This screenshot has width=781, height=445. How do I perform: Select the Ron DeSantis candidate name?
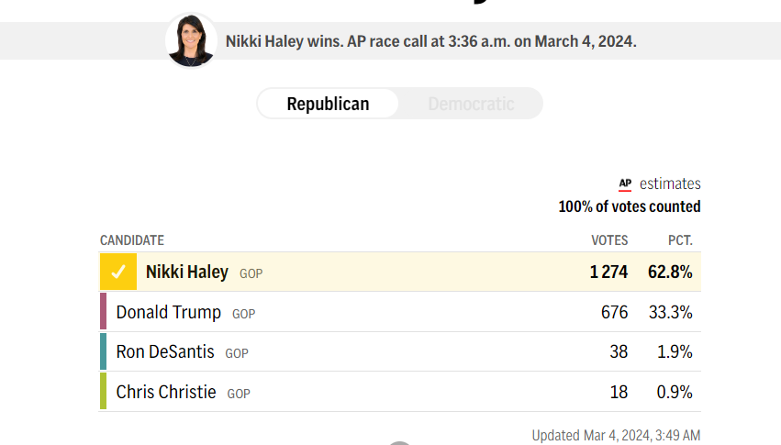coord(165,351)
